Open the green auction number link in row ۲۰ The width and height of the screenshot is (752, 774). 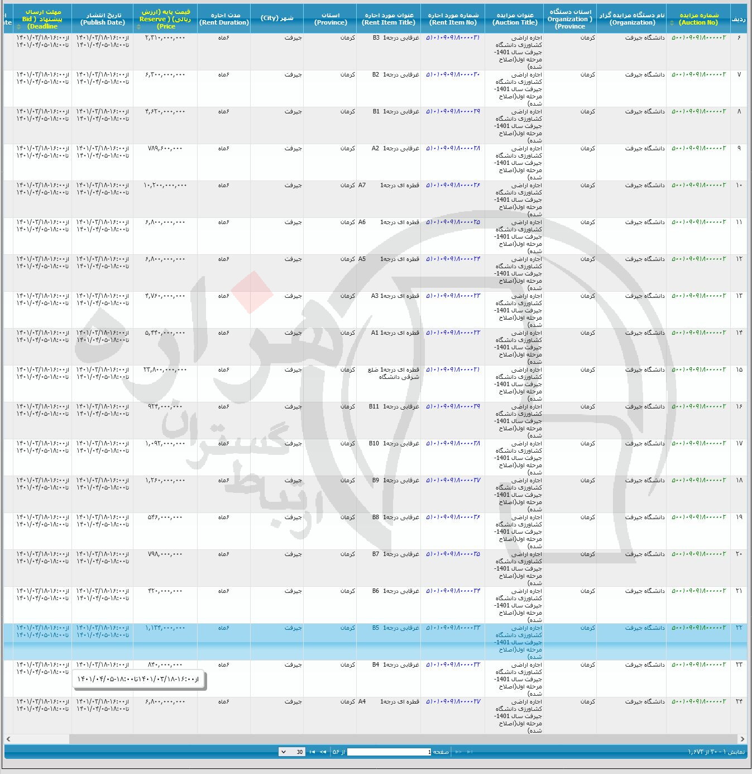(x=698, y=554)
